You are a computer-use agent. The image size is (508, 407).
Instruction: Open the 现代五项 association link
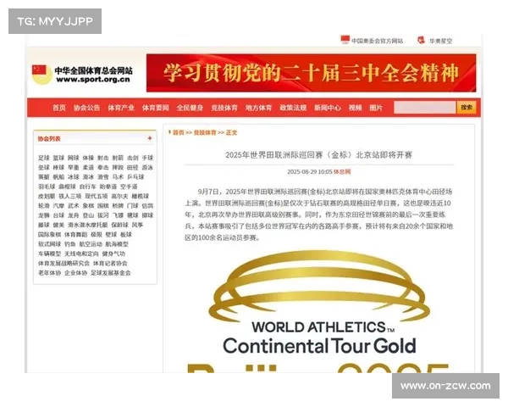pos(97,196)
